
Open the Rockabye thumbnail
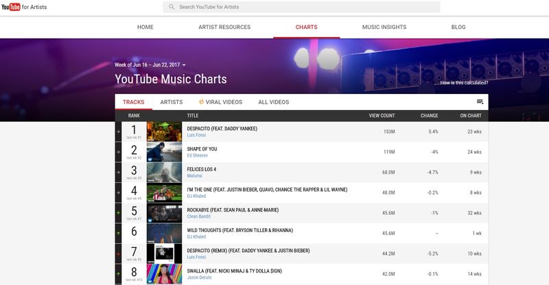164,213
